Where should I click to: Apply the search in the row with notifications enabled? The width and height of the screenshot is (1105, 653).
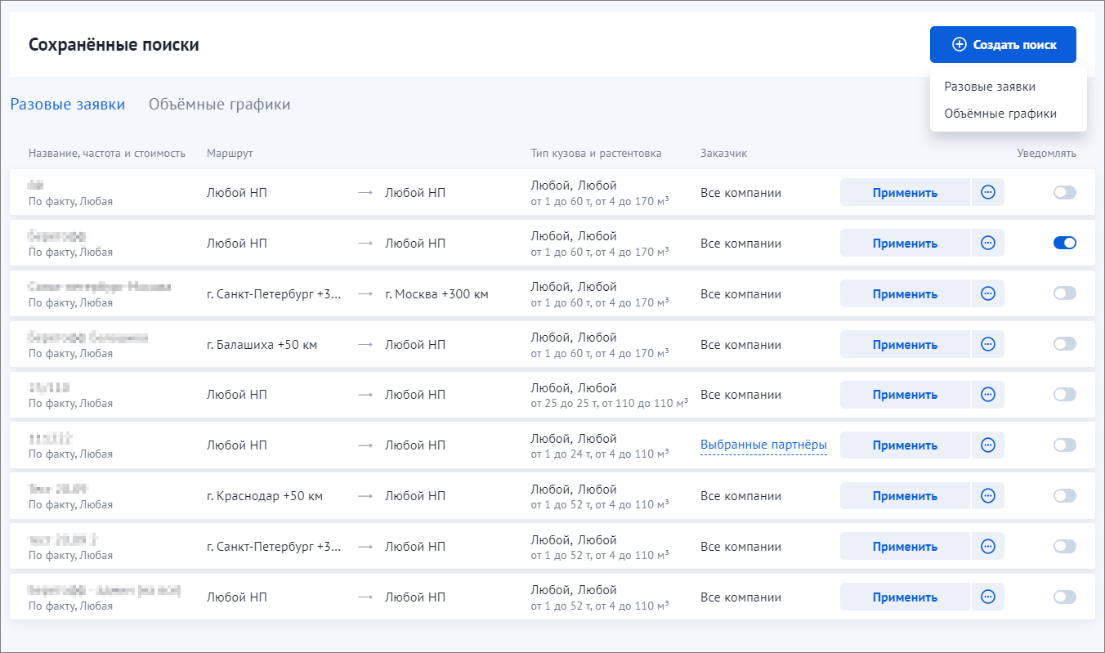[x=905, y=244]
